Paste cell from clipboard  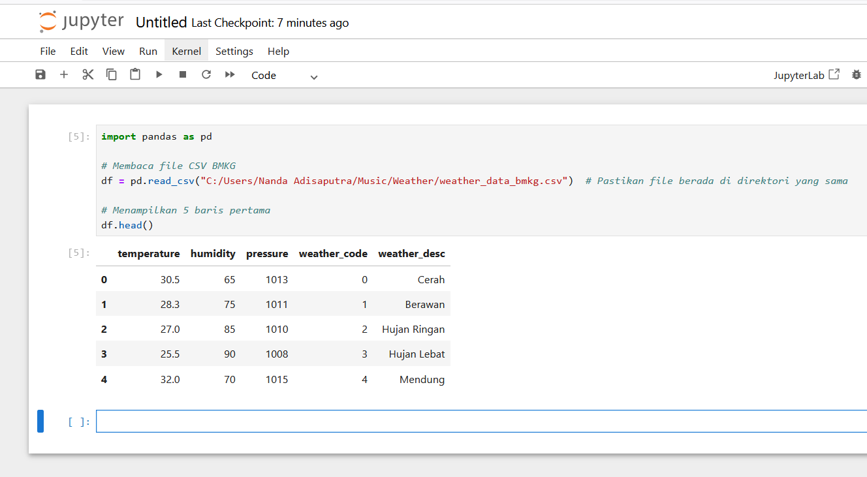pyautogui.click(x=135, y=75)
